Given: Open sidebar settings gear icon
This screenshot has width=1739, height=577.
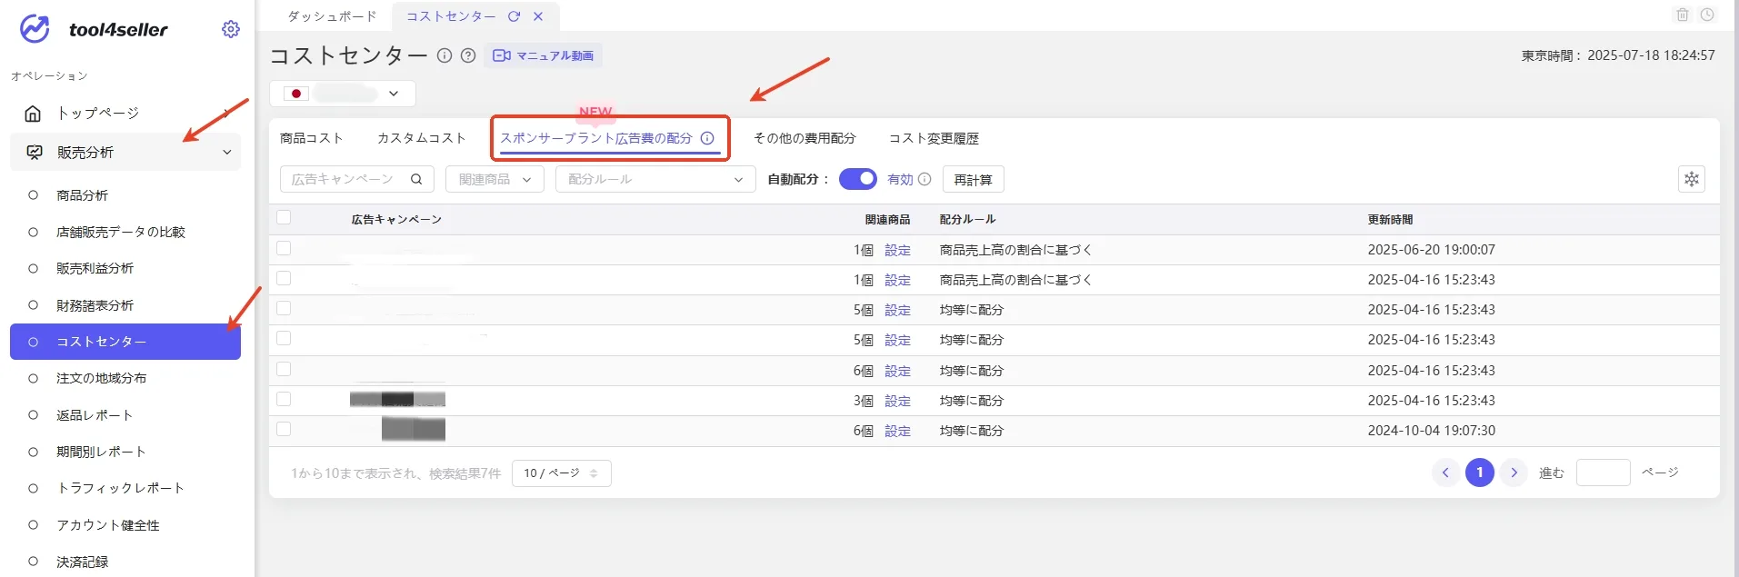Looking at the screenshot, I should 231,29.
